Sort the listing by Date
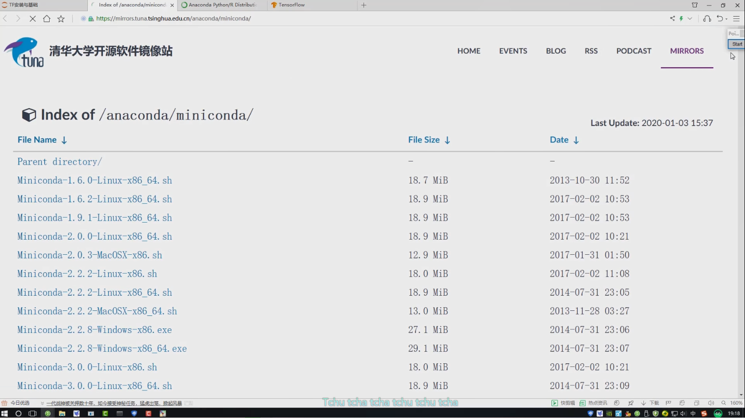 click(564, 140)
